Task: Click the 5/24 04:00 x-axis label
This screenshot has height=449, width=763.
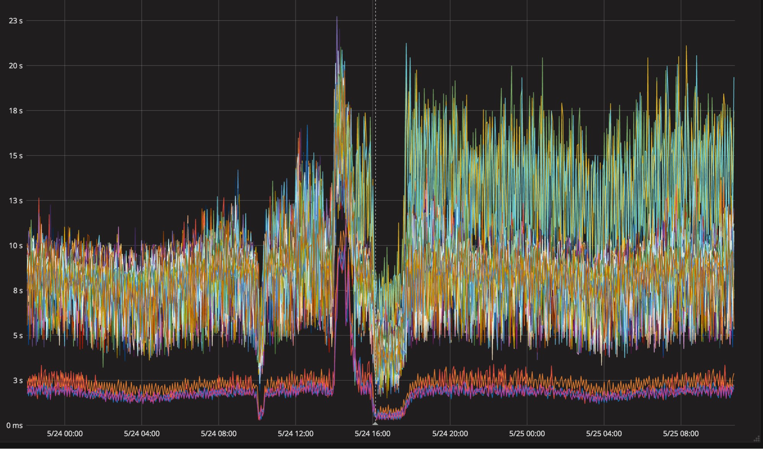Action: click(x=142, y=434)
